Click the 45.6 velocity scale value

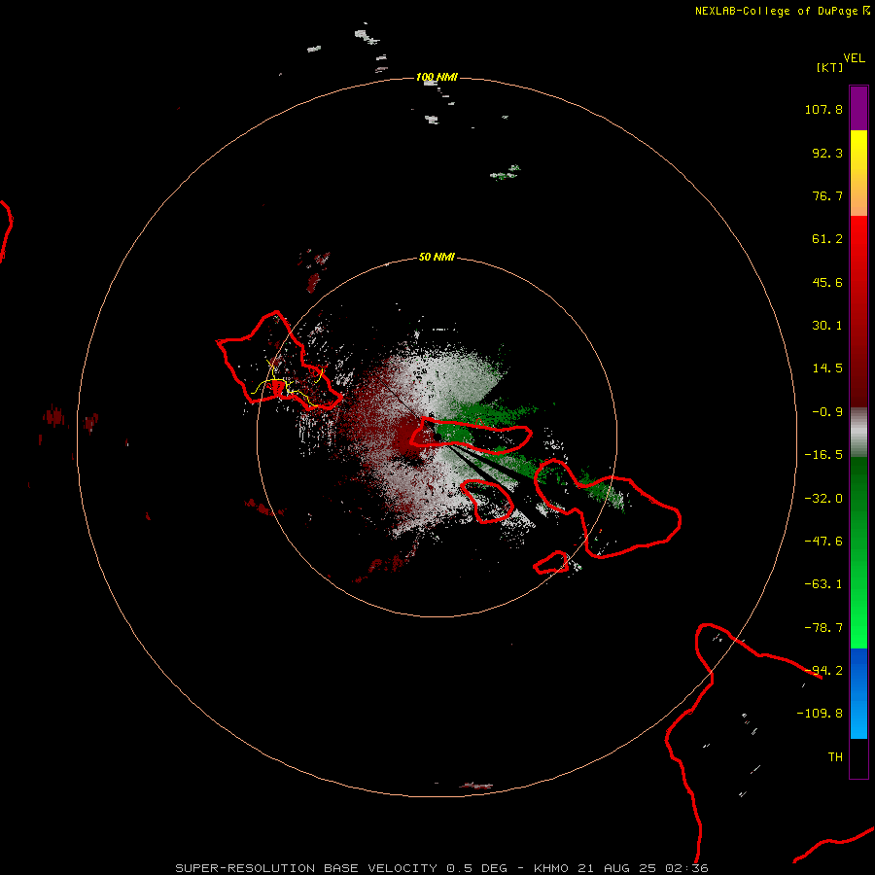pyautogui.click(x=827, y=282)
